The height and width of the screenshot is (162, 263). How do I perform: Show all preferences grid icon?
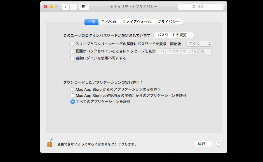coord(84,7)
